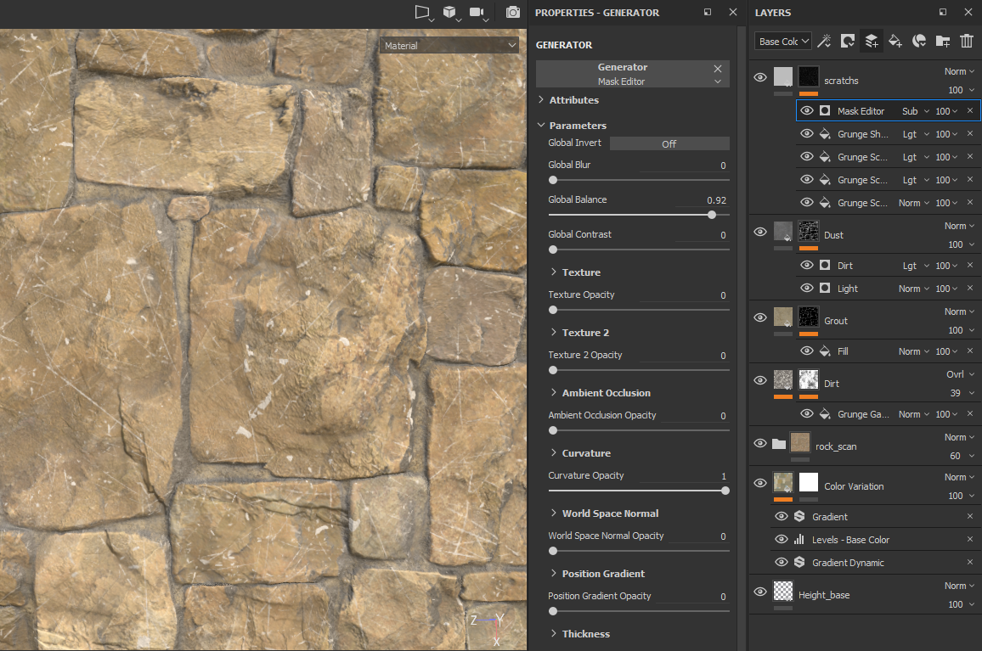The height and width of the screenshot is (651, 982).
Task: Open the Material viewport mode dropdown
Action: 449,46
